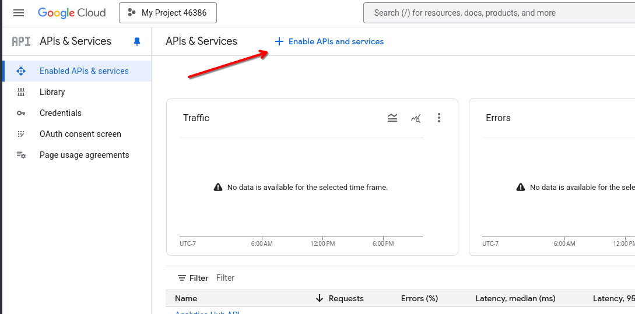Open the My Project 46386 project selector
Viewport: 635px width, 314px height.
point(168,13)
